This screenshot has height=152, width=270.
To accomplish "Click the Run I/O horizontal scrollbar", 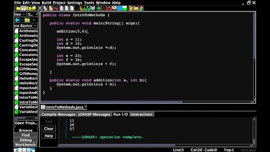I will coord(156,145).
